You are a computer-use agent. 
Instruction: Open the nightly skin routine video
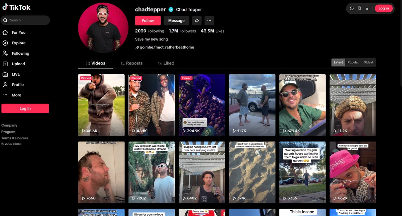pos(101,172)
